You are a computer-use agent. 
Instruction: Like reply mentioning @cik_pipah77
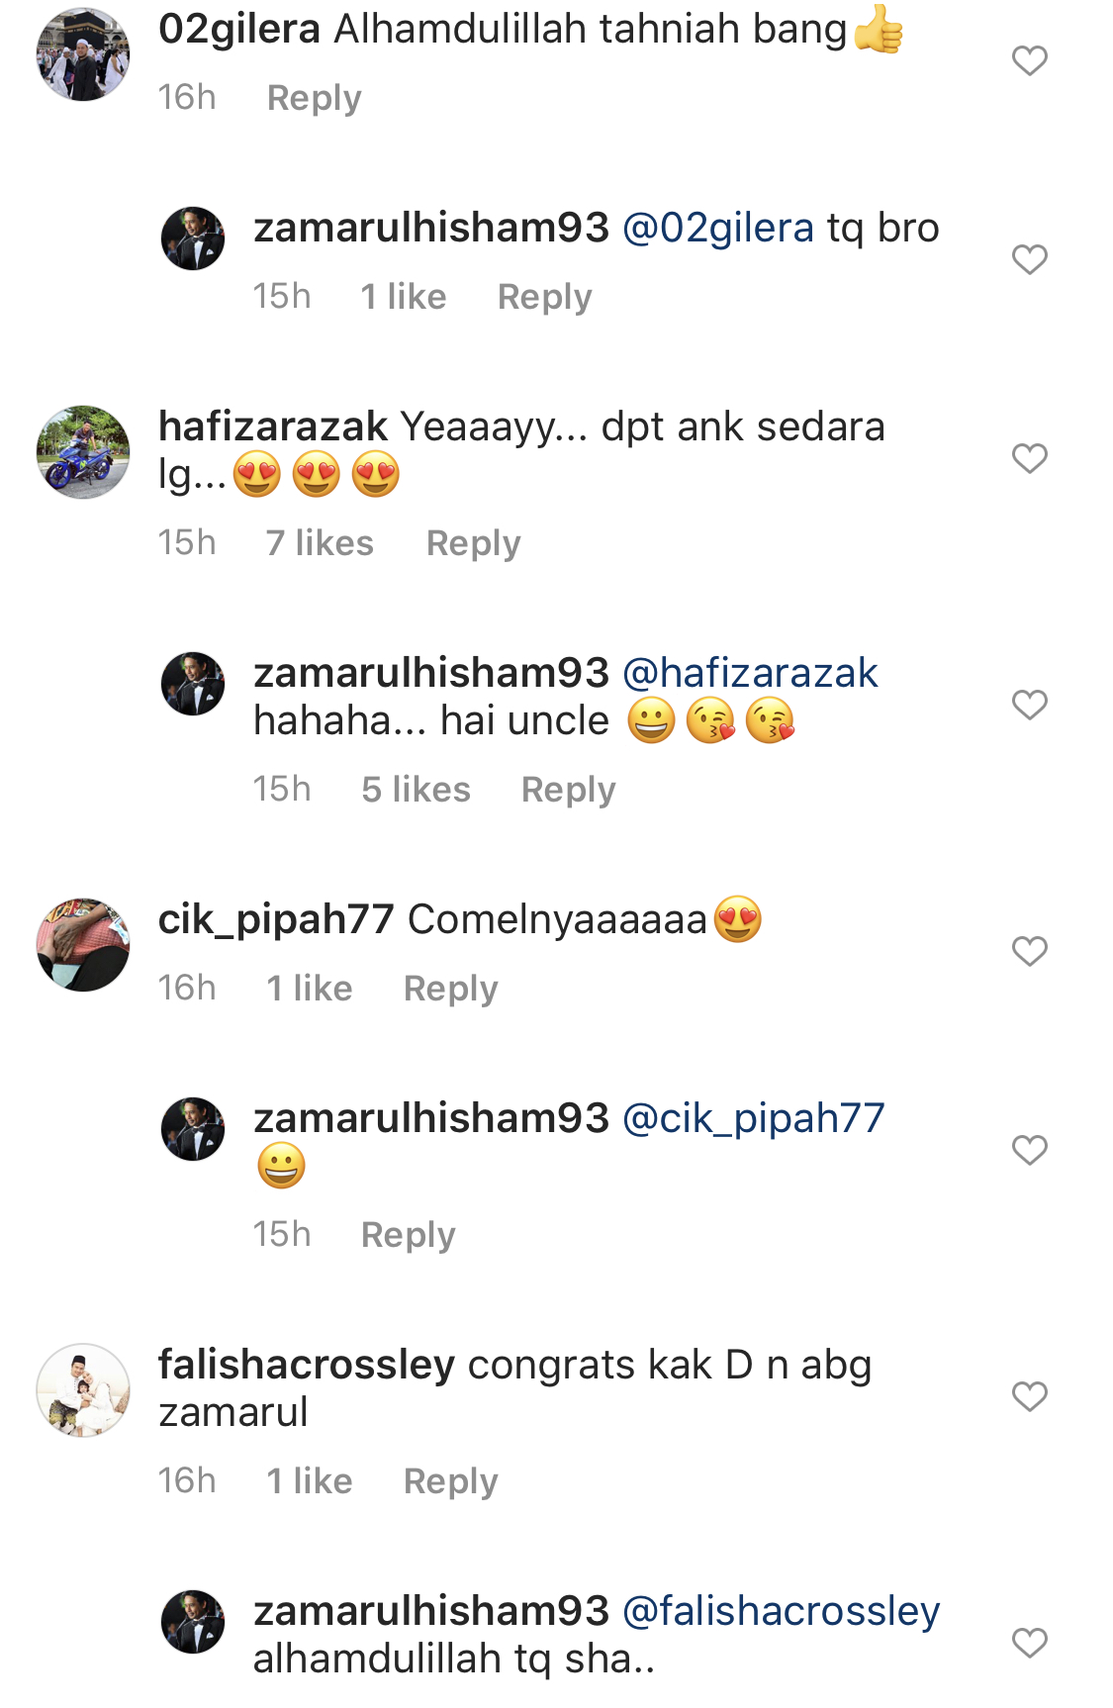1029,1151
